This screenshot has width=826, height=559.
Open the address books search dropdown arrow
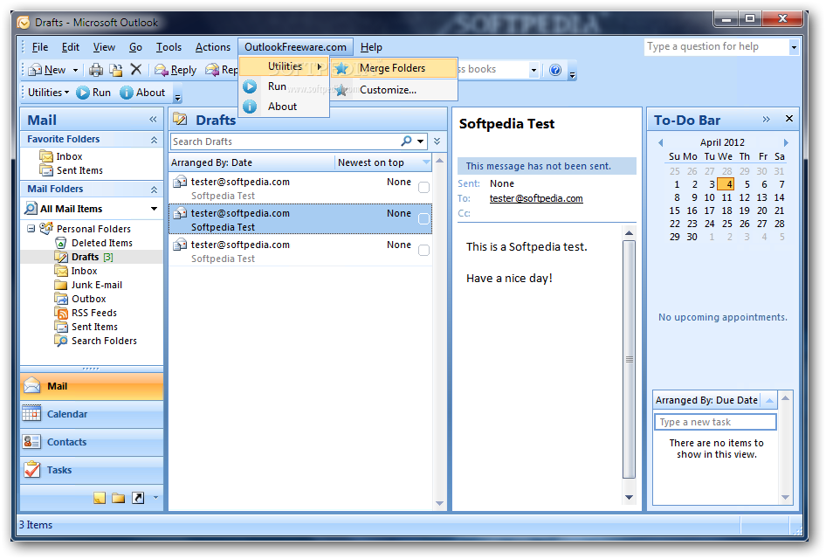(x=533, y=70)
